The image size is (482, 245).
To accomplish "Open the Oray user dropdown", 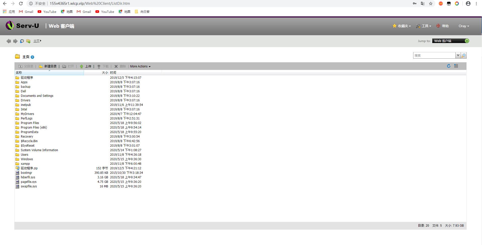I will point(464,26).
